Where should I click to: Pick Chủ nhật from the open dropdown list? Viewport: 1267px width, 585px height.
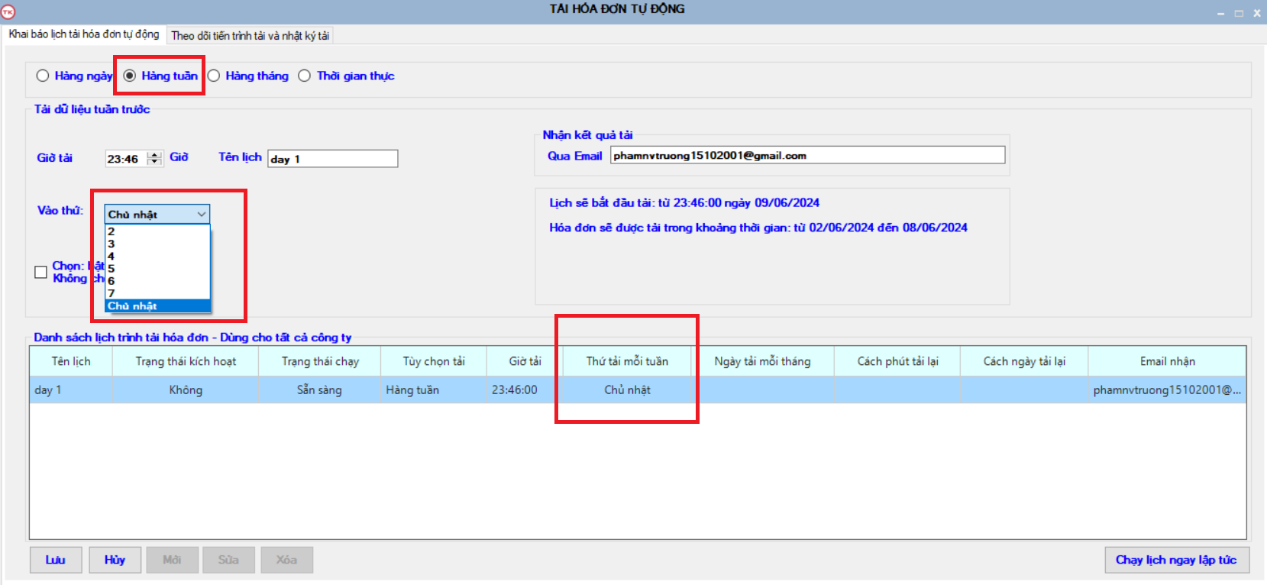pos(157,305)
